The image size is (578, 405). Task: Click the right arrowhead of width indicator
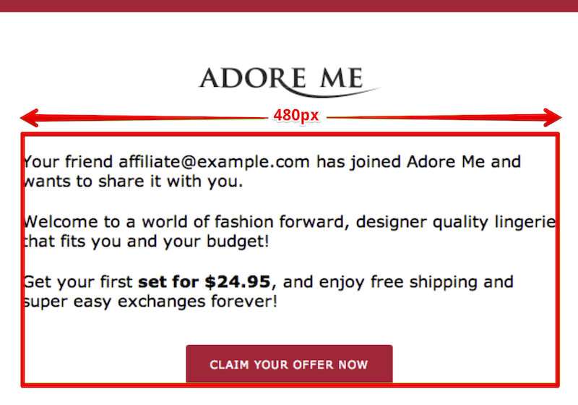(x=553, y=118)
